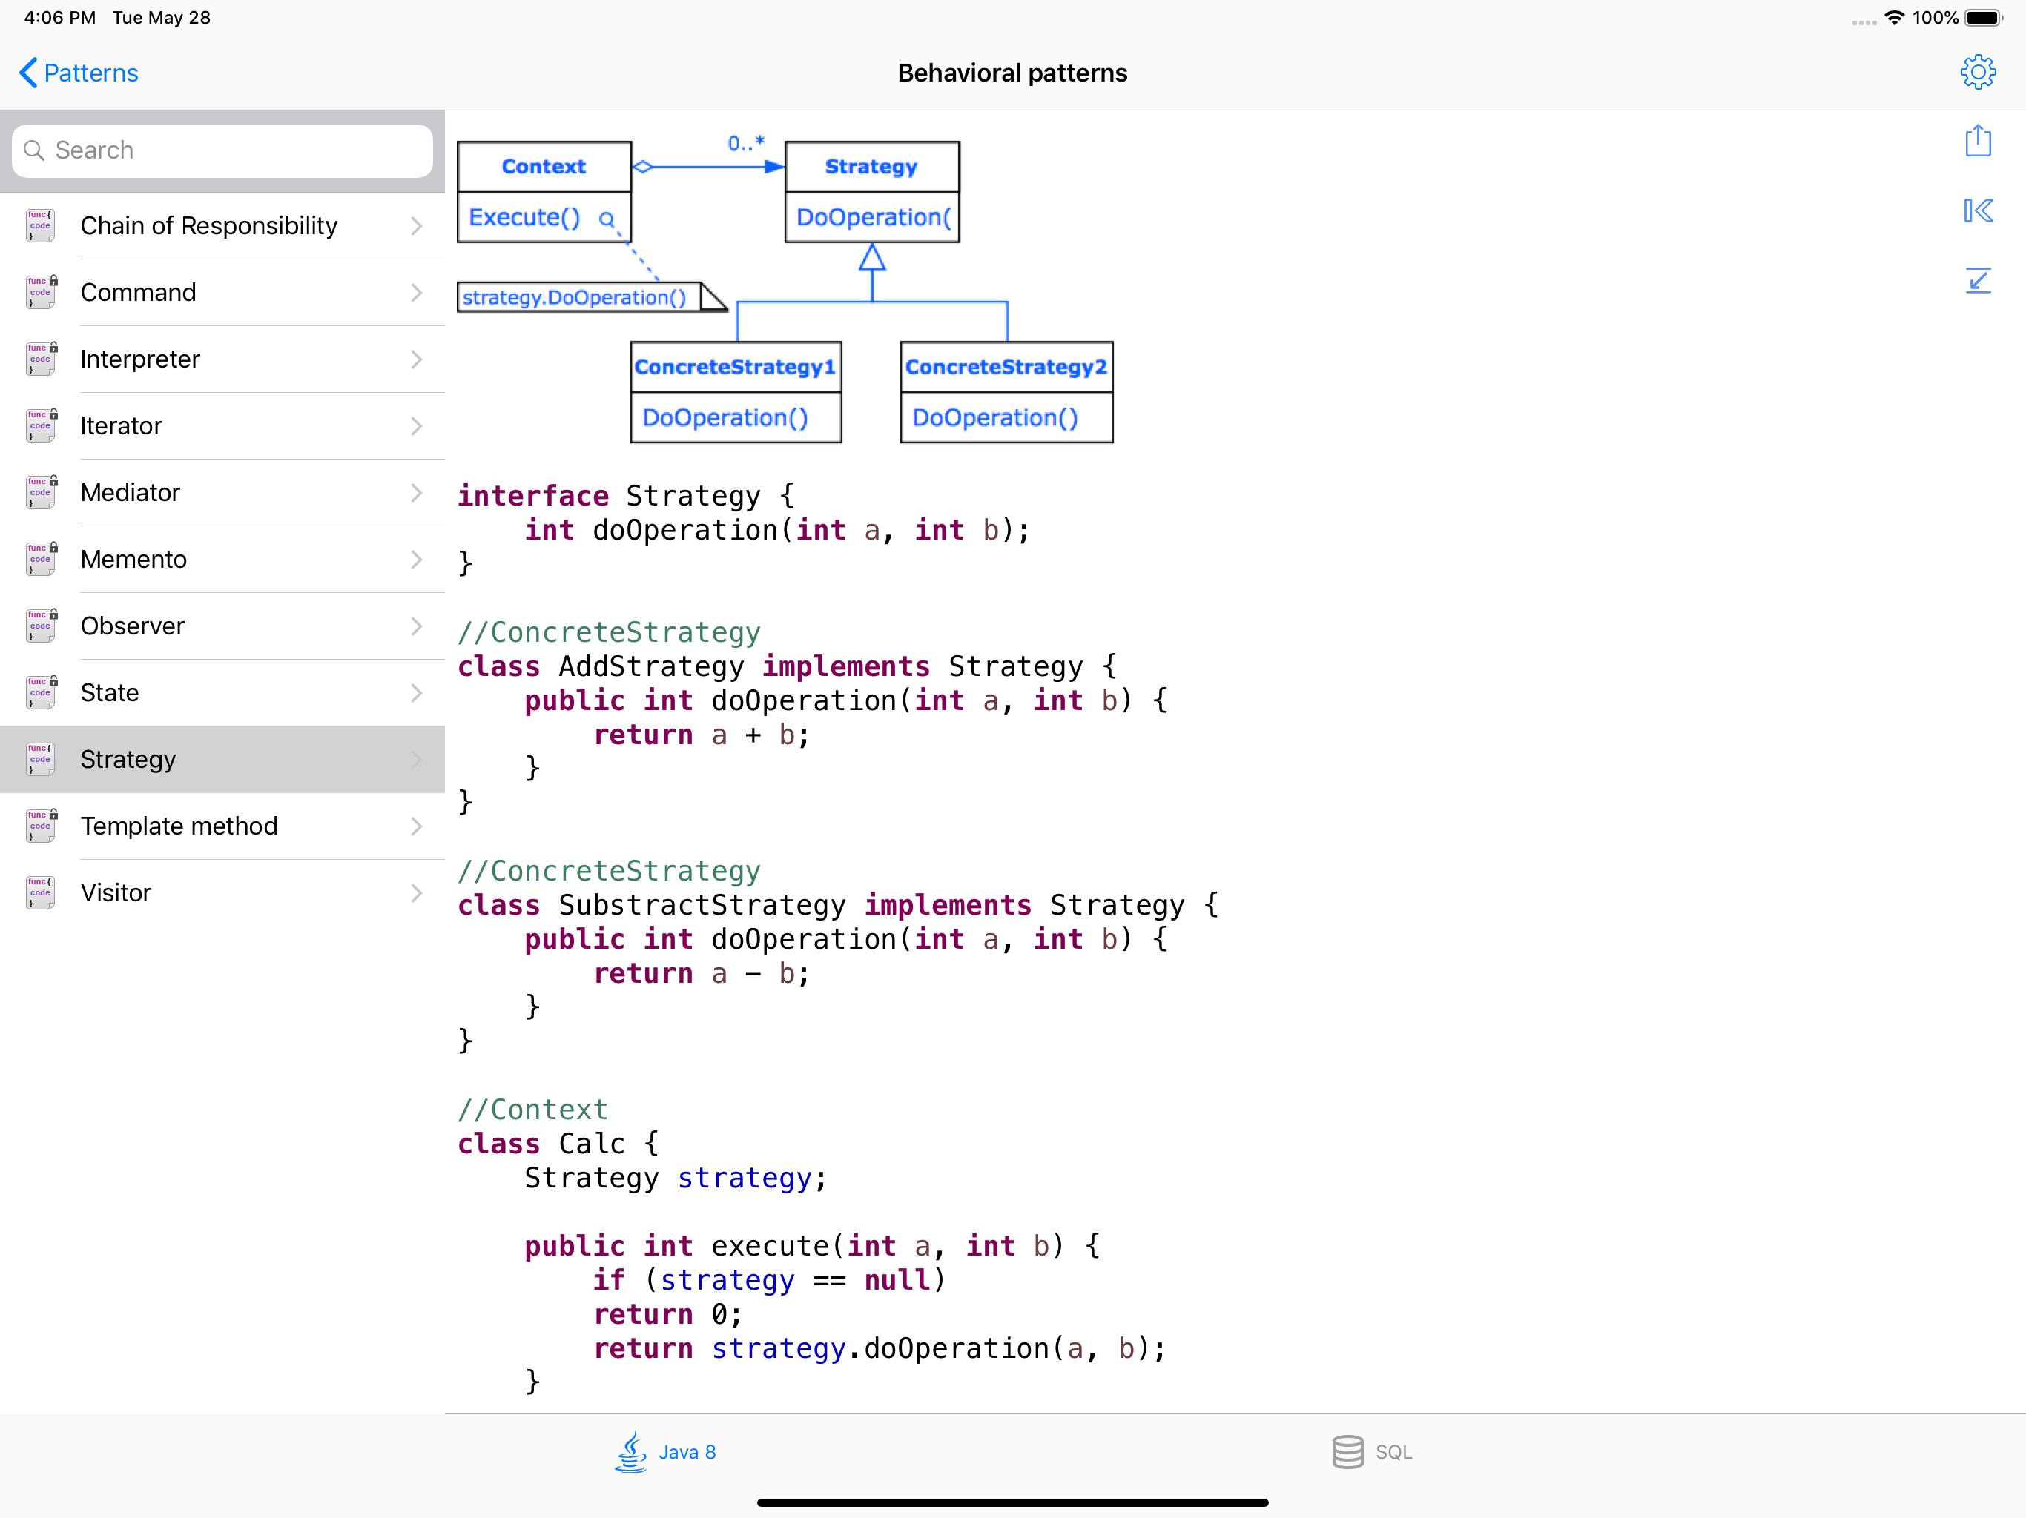Click the Visitor code file icon
Viewport: 2026px width, 1518px height.
tap(40, 892)
